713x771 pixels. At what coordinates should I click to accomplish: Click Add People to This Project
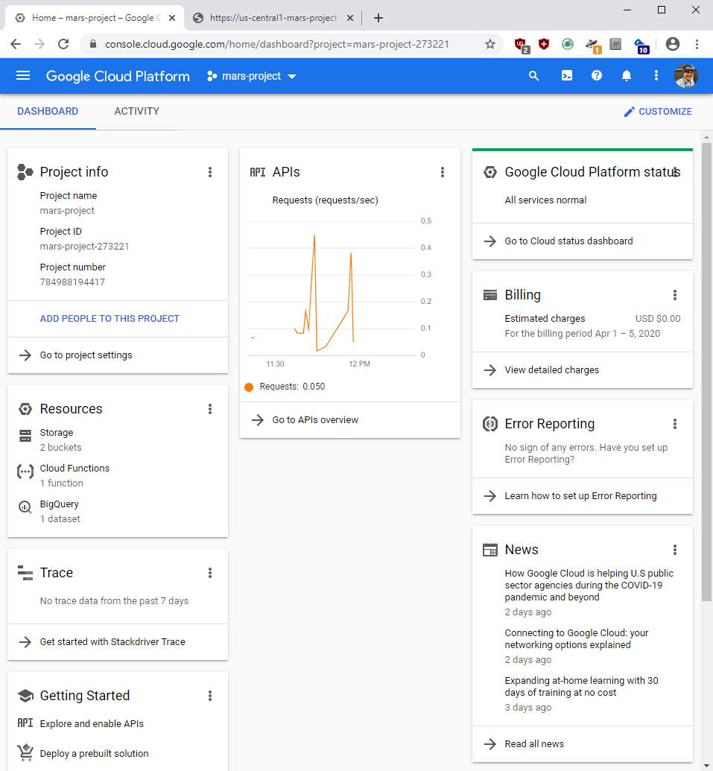tap(110, 319)
